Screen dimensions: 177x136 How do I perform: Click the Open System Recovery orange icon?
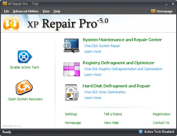tap(24, 87)
